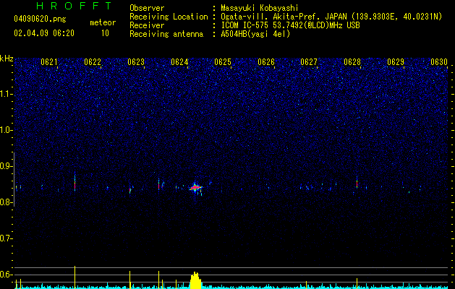The image size is (455, 289).
Task: Click the 0.7 kHz axis label
Action: pos(6,238)
